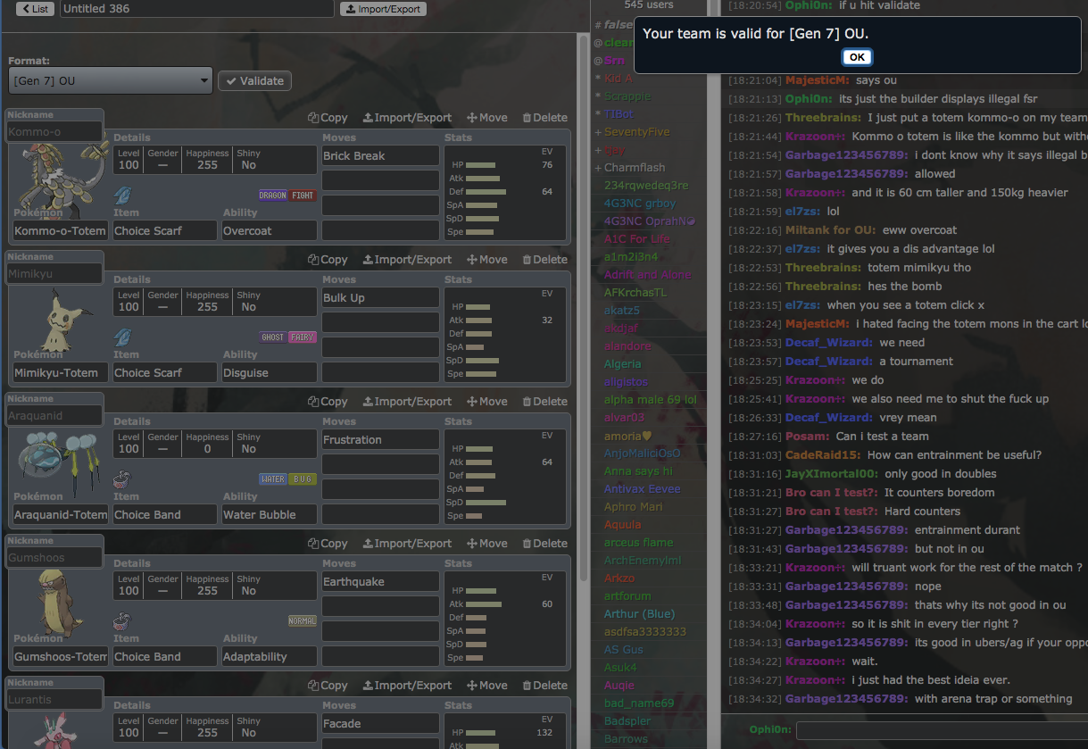Click user Algeria in the user list
This screenshot has width=1088, height=749.
pos(622,363)
